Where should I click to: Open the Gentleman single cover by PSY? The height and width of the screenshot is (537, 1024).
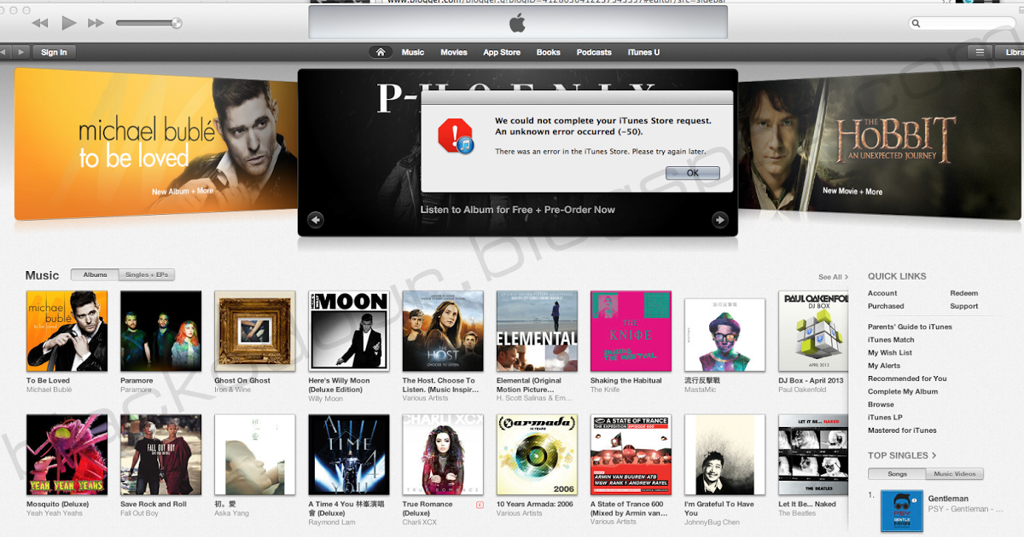(902, 511)
